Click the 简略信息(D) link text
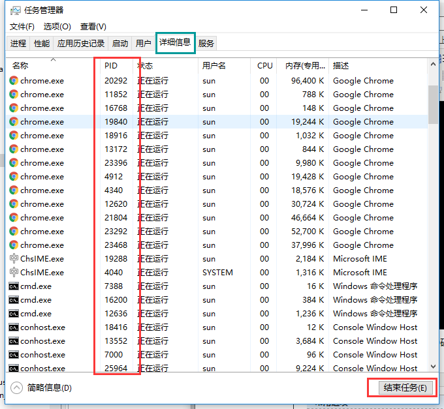This screenshot has width=444, height=409. (49, 387)
